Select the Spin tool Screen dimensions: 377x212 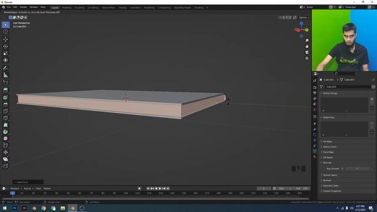coord(5,132)
